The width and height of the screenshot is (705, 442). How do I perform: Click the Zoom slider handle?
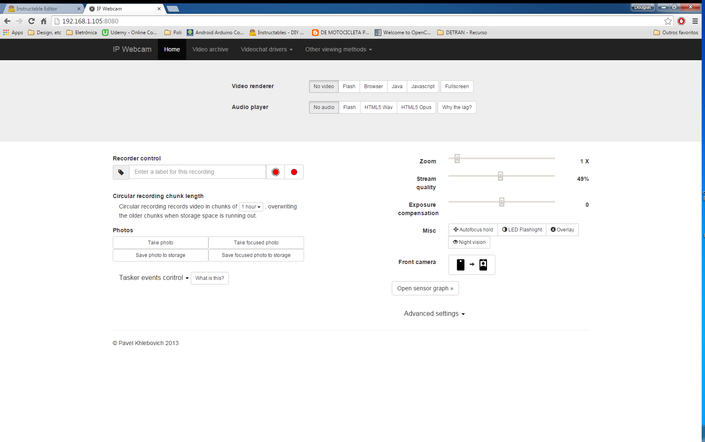pos(457,159)
